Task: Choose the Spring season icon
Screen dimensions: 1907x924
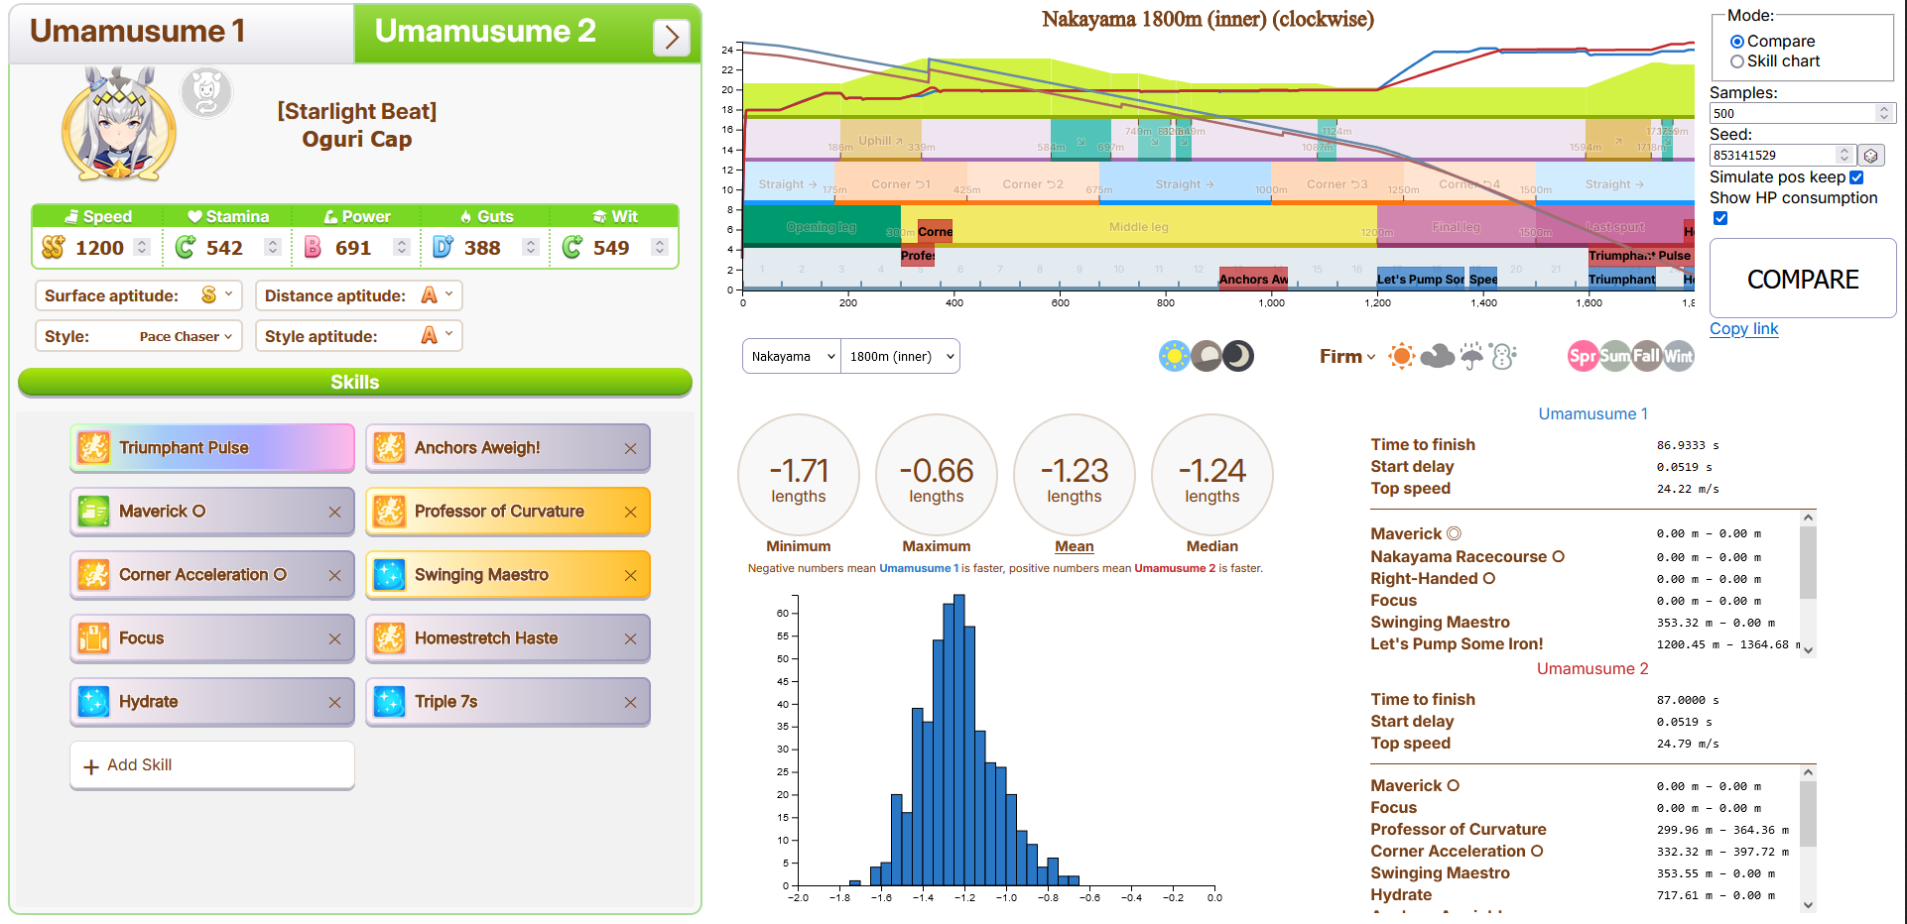Action: pos(1583,356)
